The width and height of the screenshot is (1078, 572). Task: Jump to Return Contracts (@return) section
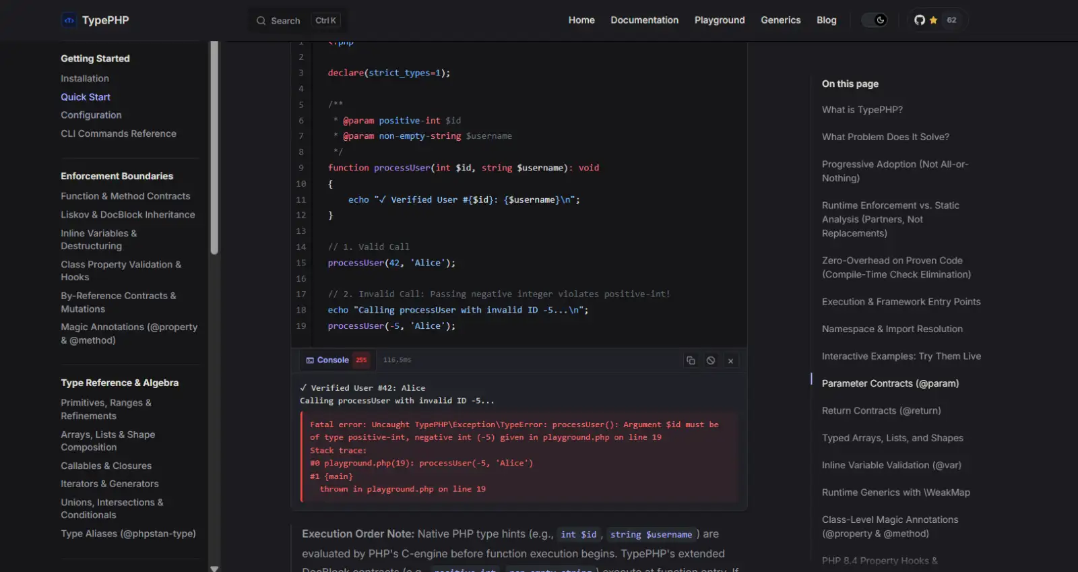[x=881, y=410]
